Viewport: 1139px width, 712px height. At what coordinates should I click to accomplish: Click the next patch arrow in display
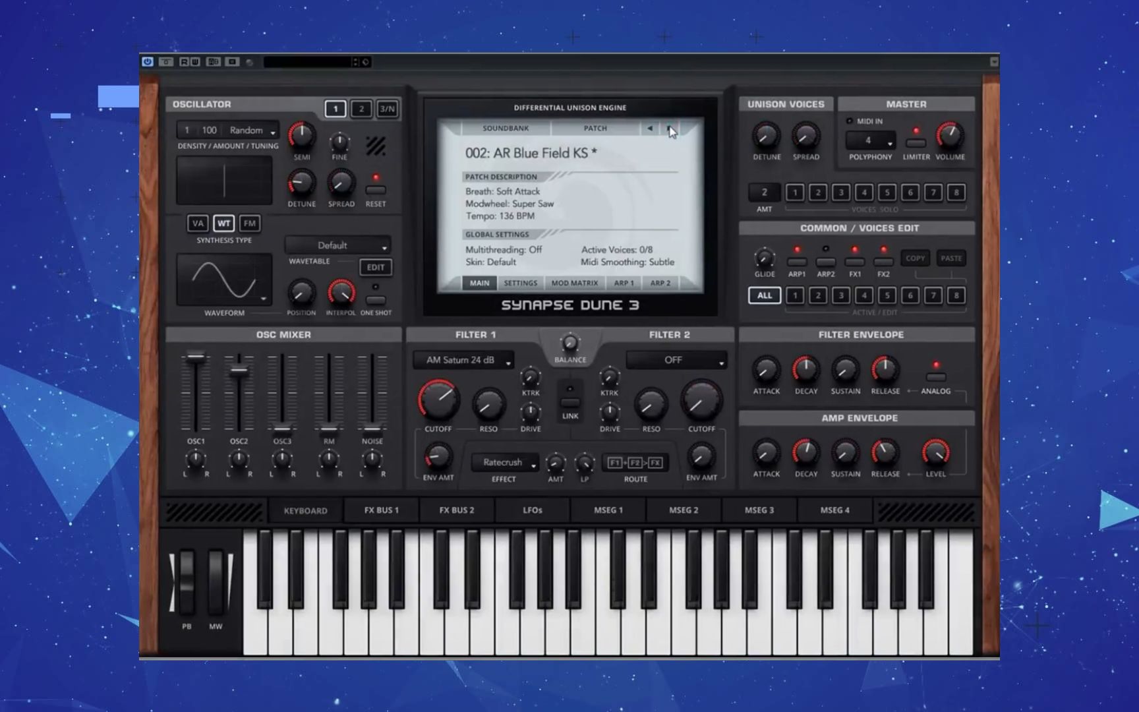(x=669, y=129)
